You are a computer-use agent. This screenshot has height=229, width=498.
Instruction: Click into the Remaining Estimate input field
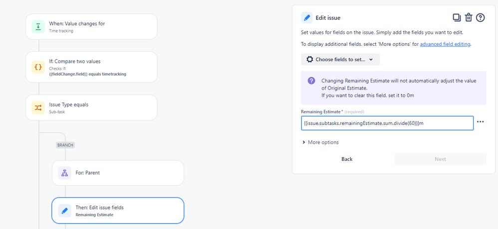(x=387, y=123)
